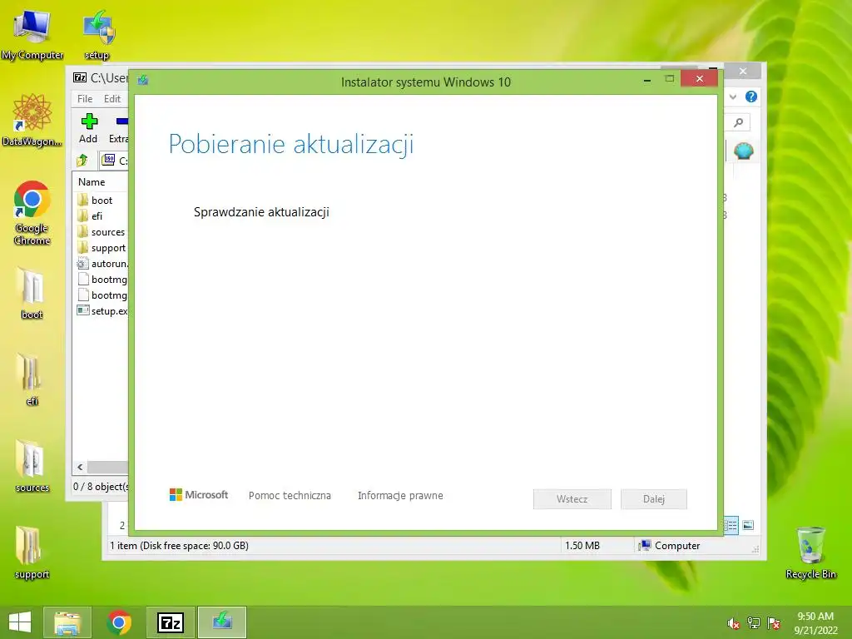Switch Explorer to details view icon
852x639 pixels.
click(x=731, y=525)
